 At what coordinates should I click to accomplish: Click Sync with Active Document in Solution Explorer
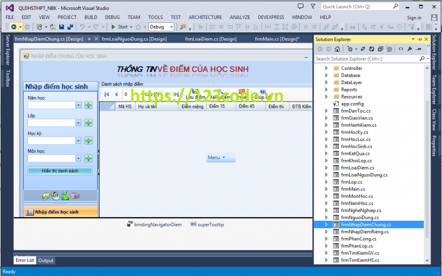pyautogui.click(x=363, y=48)
